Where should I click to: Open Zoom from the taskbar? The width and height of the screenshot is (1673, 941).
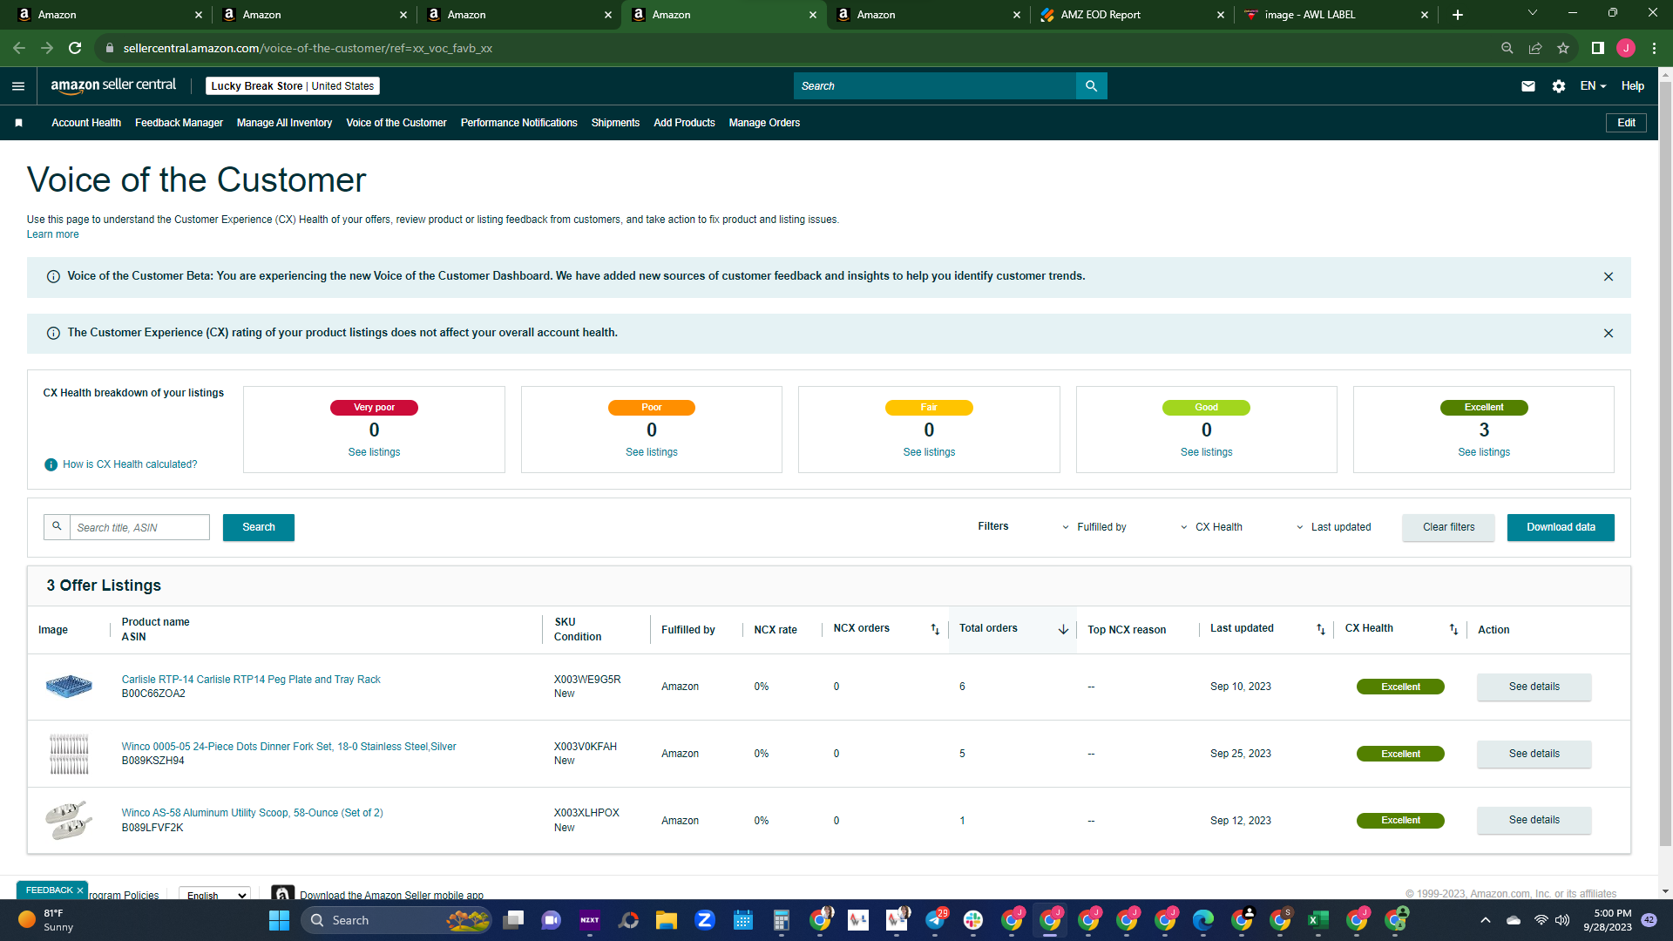click(705, 920)
